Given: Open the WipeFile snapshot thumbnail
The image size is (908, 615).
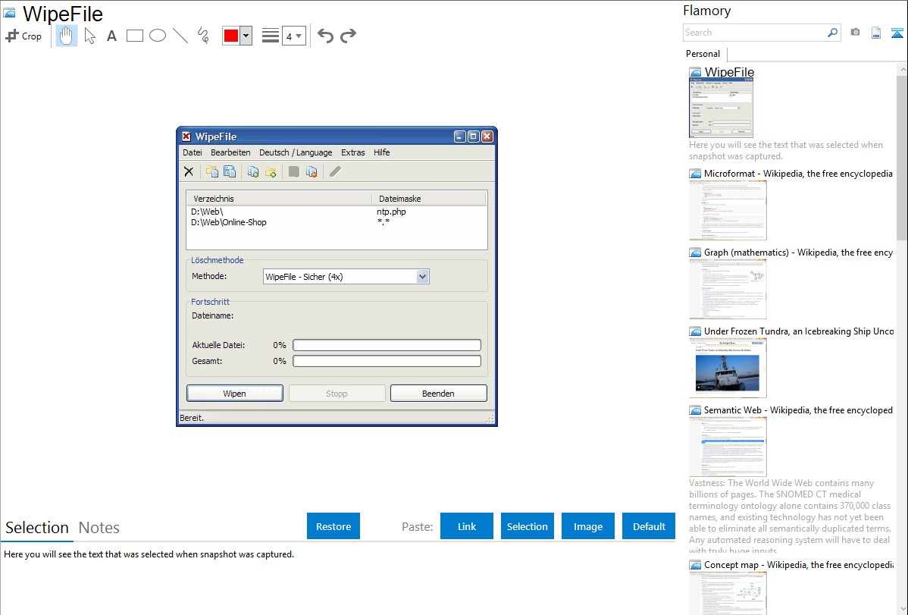Looking at the screenshot, I should pos(721,107).
